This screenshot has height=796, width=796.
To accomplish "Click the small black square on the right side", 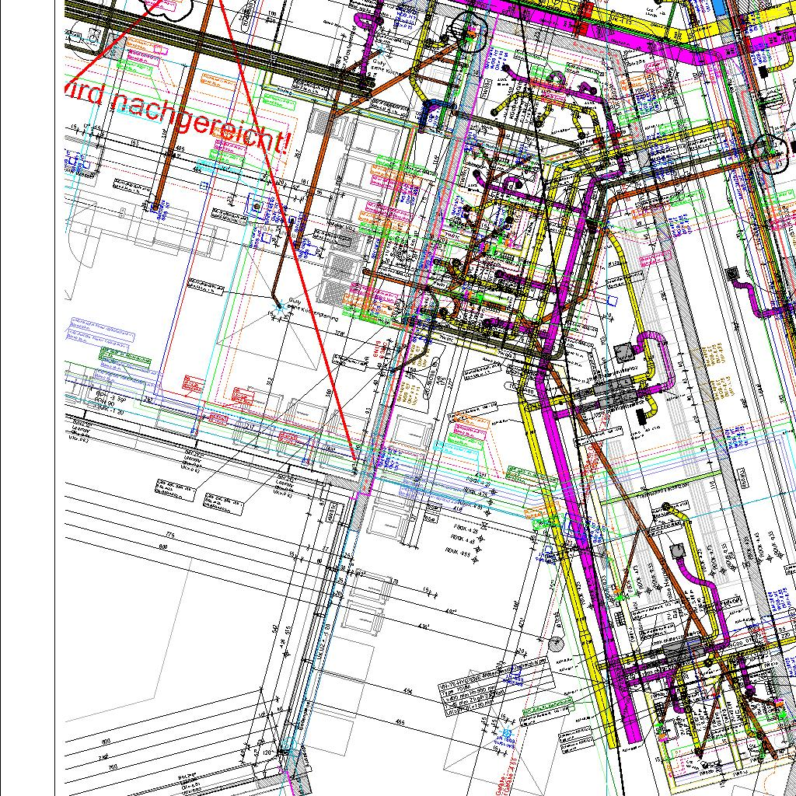I will click(731, 273).
